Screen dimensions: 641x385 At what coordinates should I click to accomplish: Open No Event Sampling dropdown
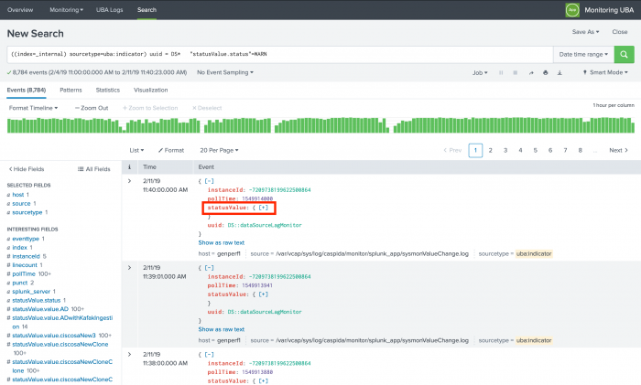tap(225, 72)
